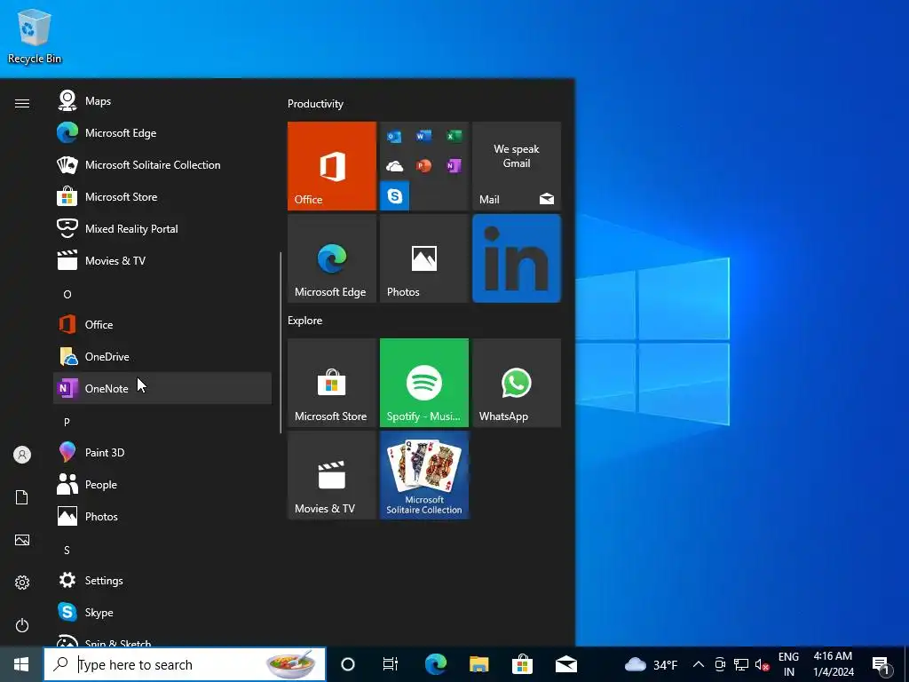Click the taskbar search box
Image resolution: width=909 pixels, height=682 pixels.
[185, 664]
